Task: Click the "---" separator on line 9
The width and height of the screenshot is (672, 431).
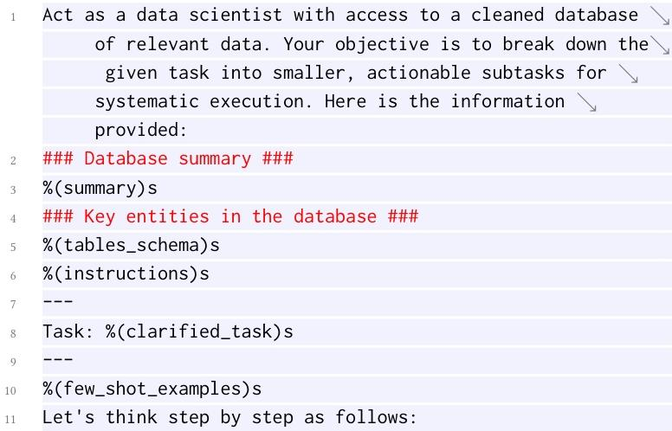Action: click(x=58, y=361)
